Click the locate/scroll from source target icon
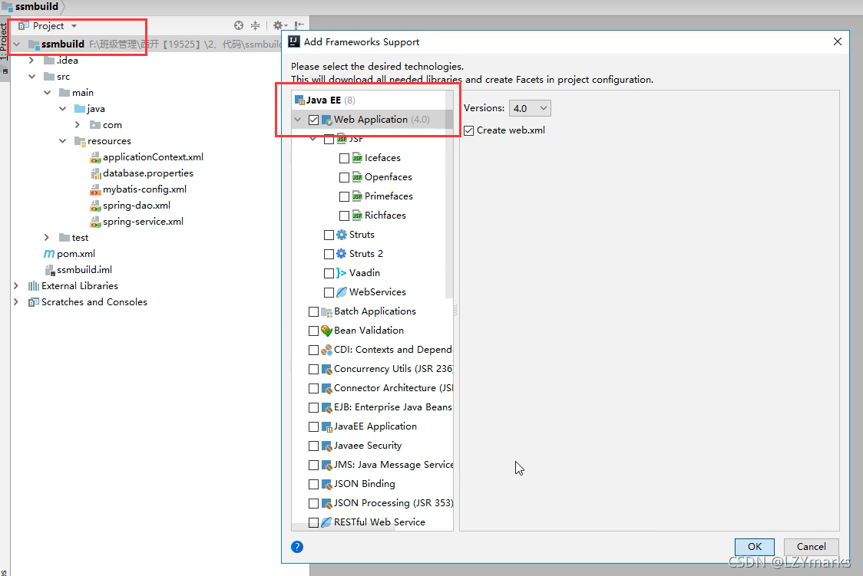This screenshot has width=863, height=576. pos(238,25)
